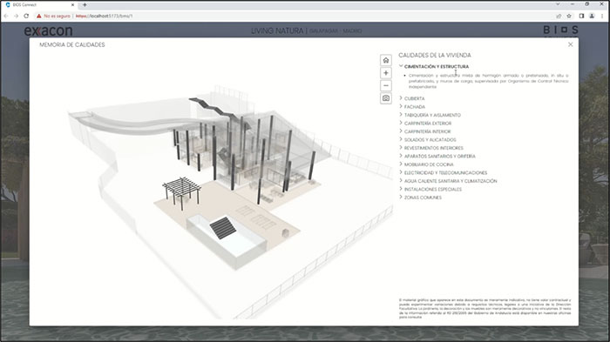Click the 'No es seguro' warning icon
The width and height of the screenshot is (610, 342).
[39, 16]
